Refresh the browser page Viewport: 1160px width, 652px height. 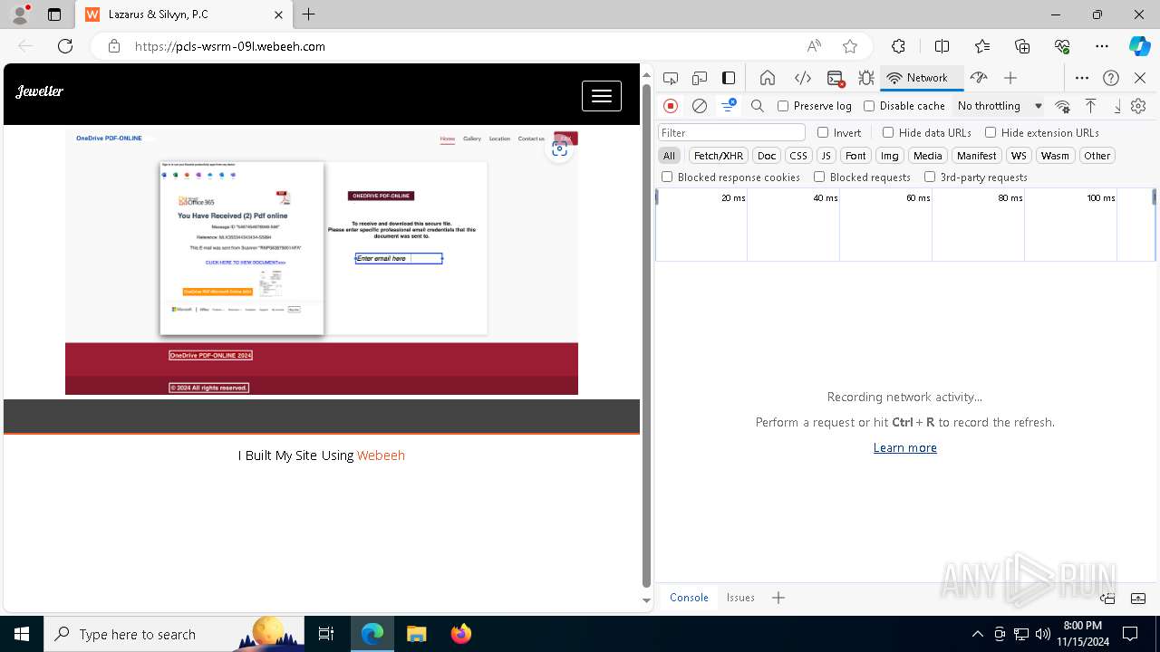coord(65,46)
